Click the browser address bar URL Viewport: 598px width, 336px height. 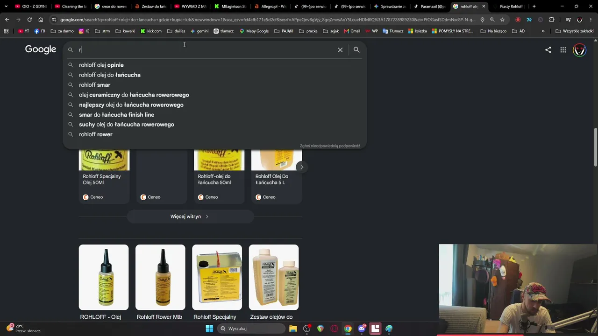pyautogui.click(x=267, y=20)
